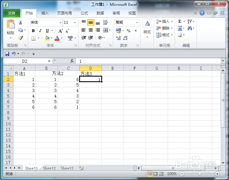Open the Sheet2 worksheet tab
This screenshot has width=229, height=180.
coord(49,168)
